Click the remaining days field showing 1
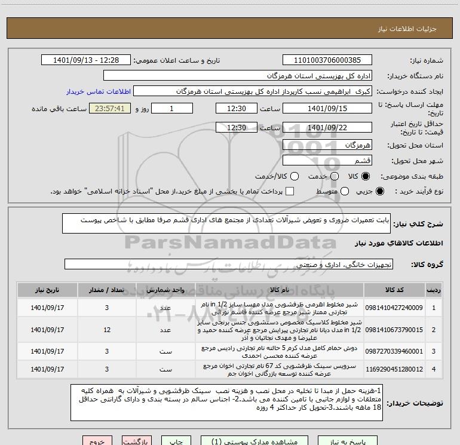This screenshot has height=445, width=460. coord(171,108)
